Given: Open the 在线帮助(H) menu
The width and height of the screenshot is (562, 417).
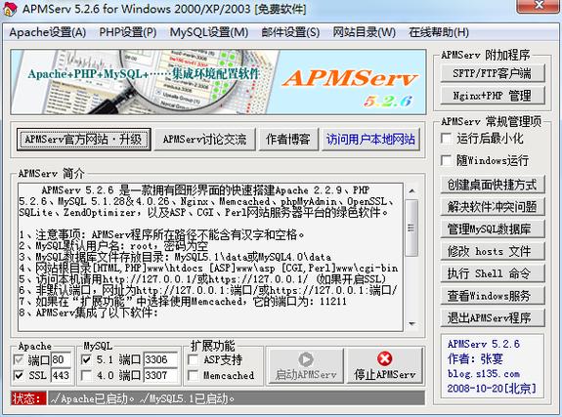Looking at the screenshot, I should coord(439,32).
